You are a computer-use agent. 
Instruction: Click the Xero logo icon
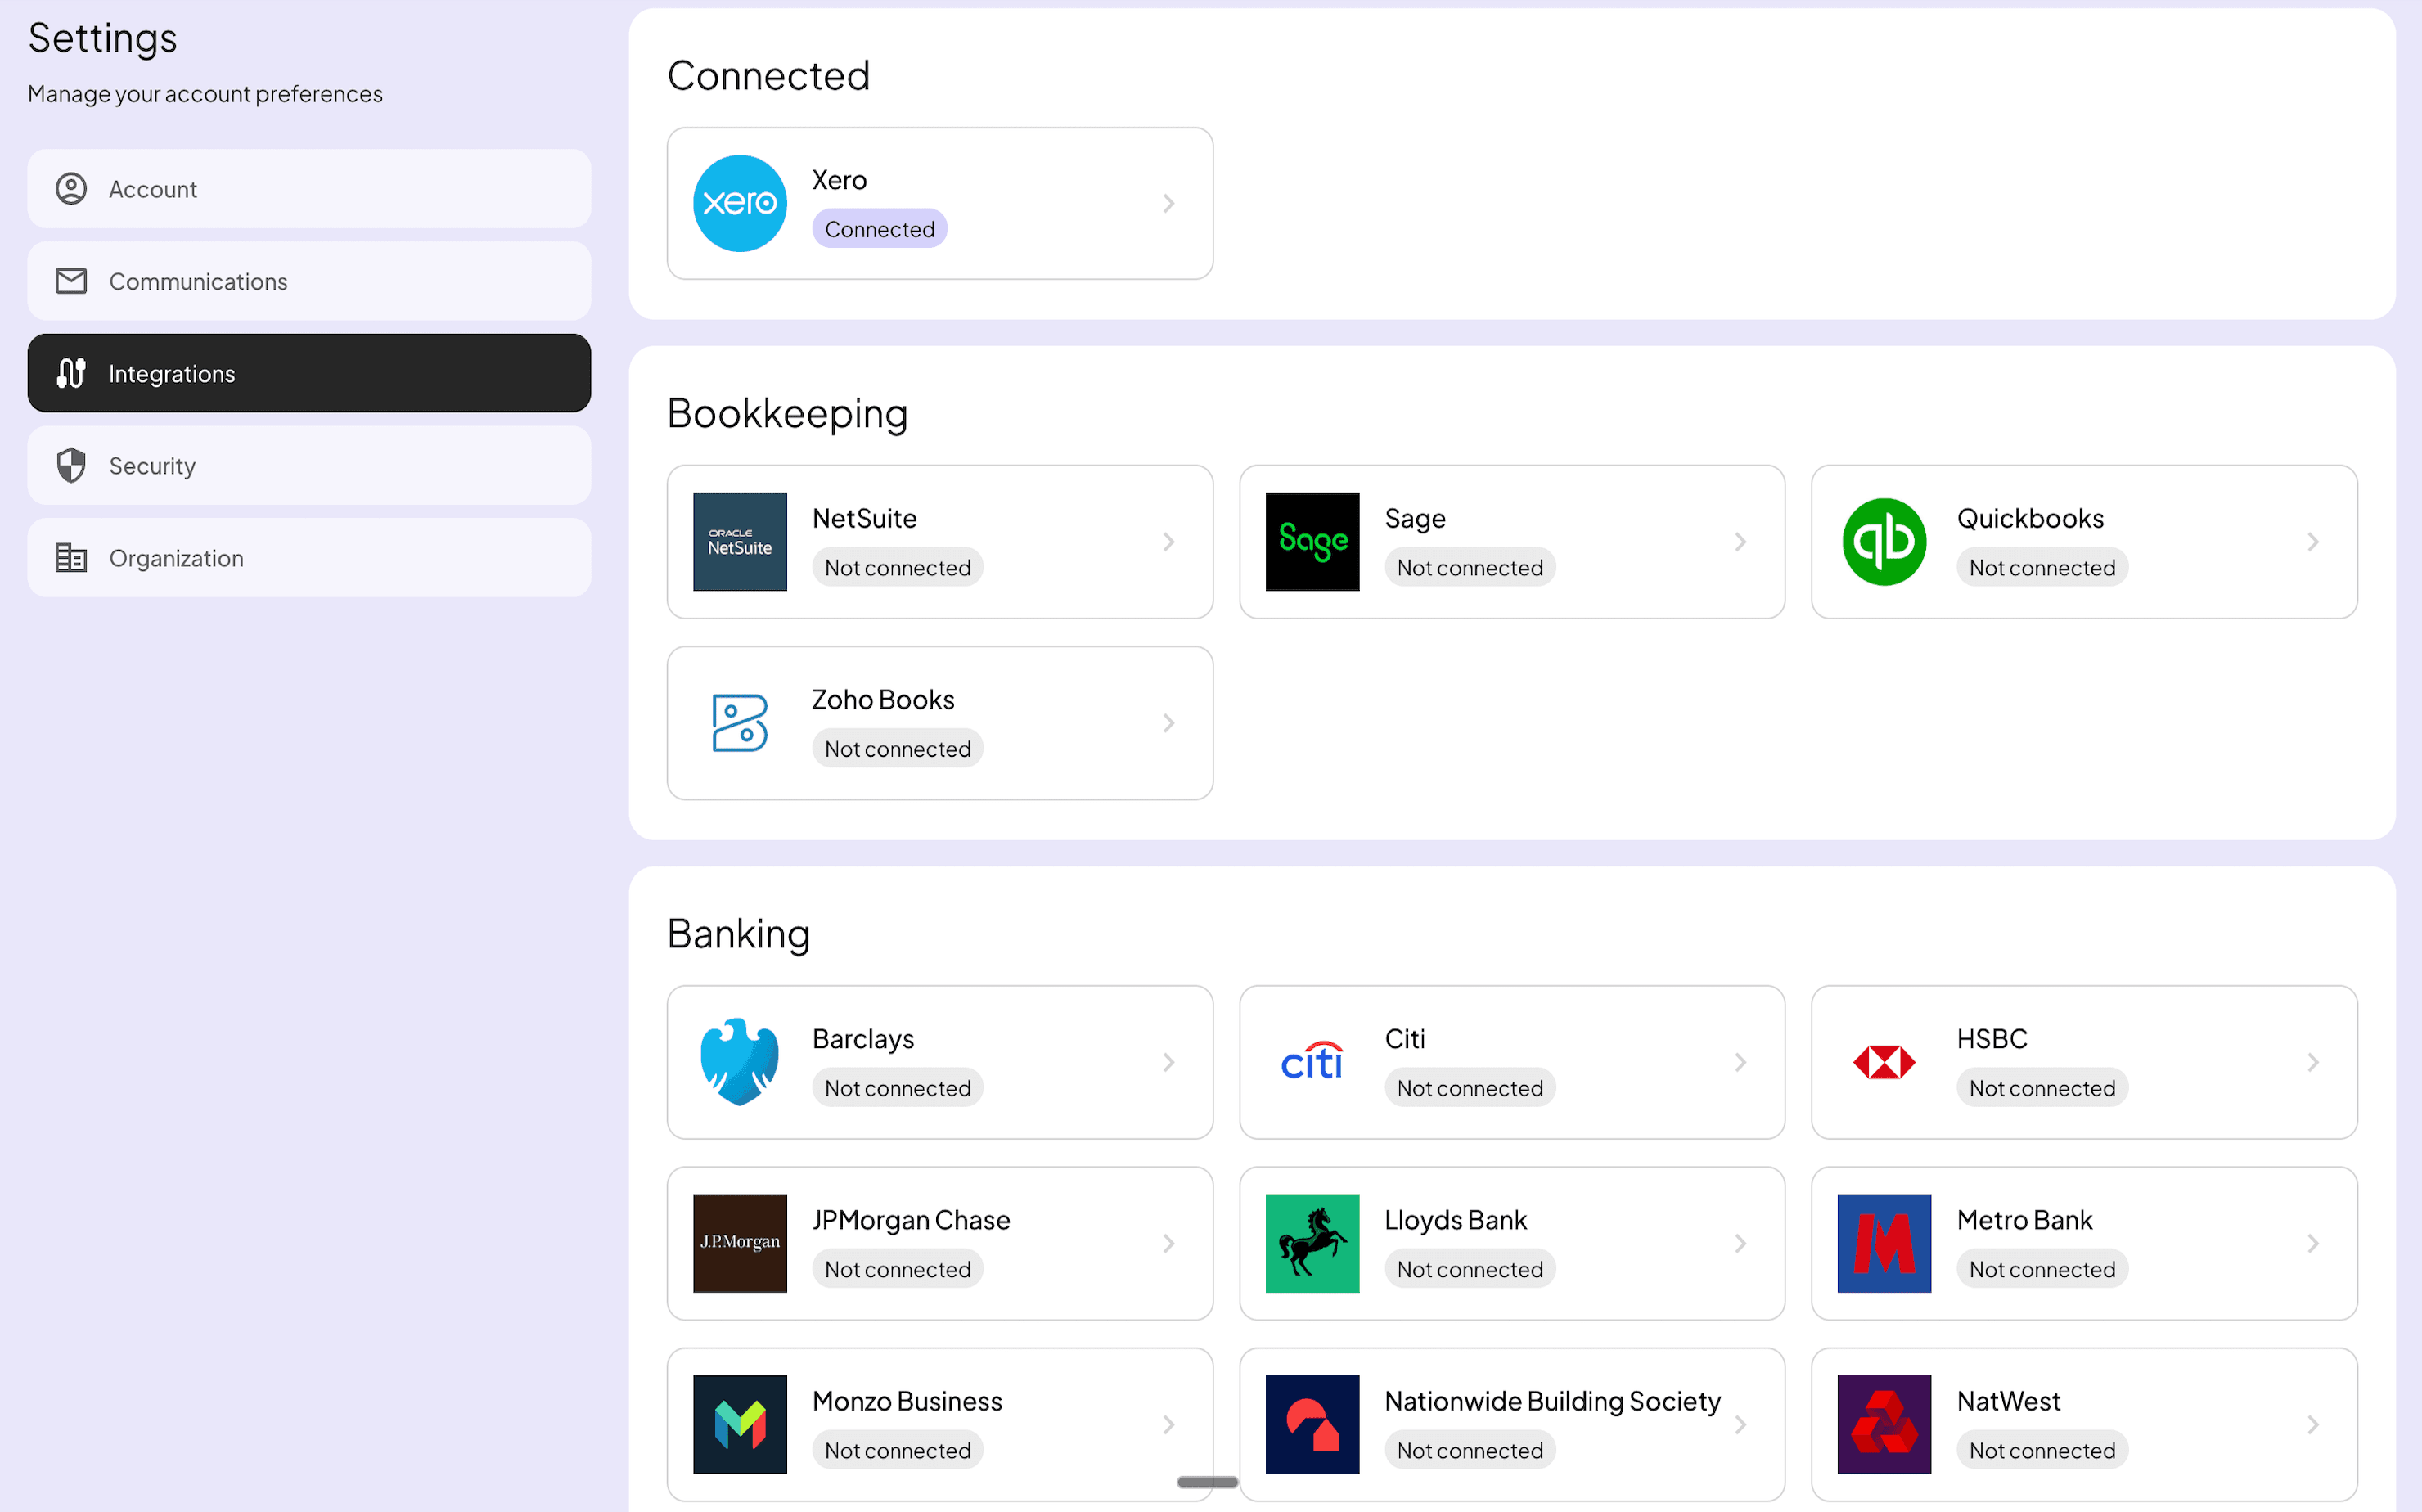[739, 203]
